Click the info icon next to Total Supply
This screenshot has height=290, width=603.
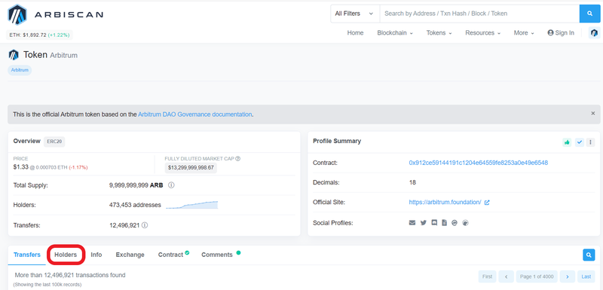172,185
